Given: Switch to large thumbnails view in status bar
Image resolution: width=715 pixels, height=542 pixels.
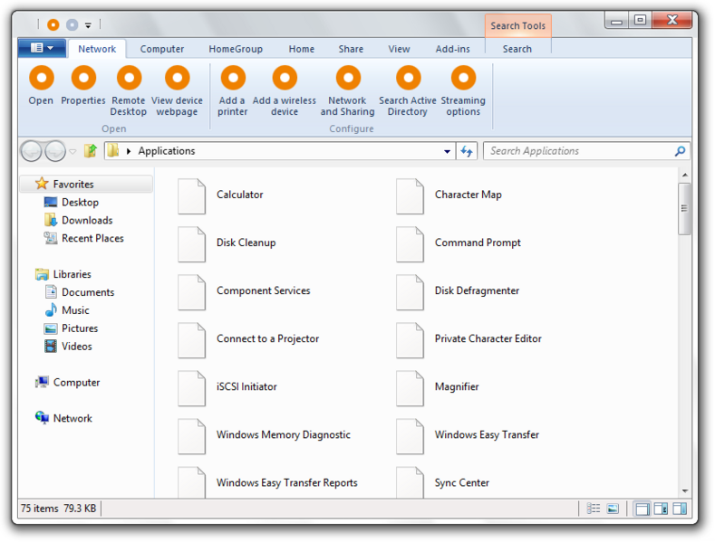Looking at the screenshot, I should 613,509.
